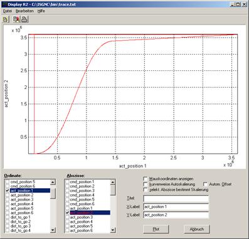This screenshot has width=249, height=239.
Task: Click the Abbruch button
Action: click(197, 229)
